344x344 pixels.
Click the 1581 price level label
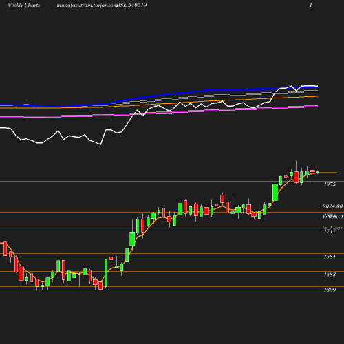coord(330,257)
